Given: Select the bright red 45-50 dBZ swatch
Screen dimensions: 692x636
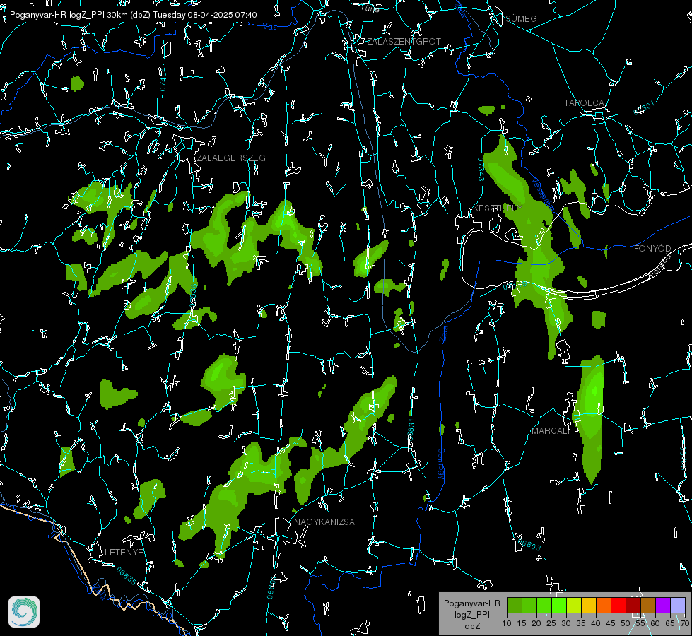Looking at the screenshot, I should (618, 605).
